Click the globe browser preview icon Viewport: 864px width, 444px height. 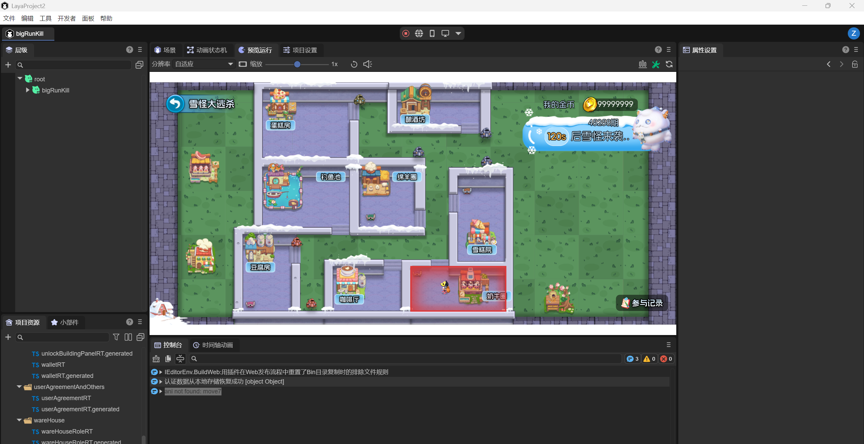pyautogui.click(x=419, y=33)
